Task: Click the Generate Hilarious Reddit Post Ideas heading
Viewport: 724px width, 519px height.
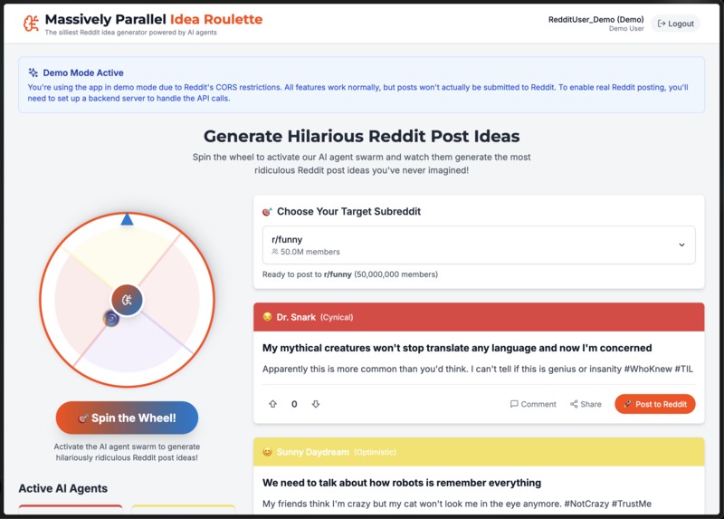Action: [361, 137]
